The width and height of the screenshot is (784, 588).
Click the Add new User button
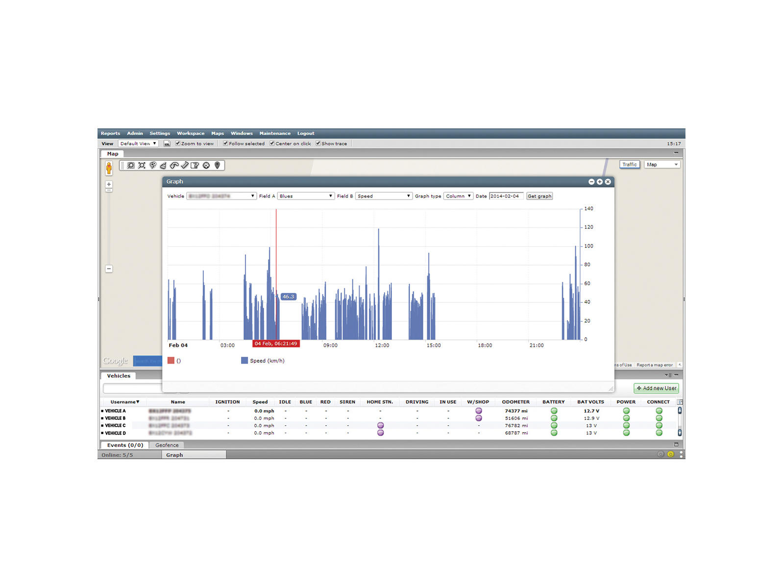[656, 388]
